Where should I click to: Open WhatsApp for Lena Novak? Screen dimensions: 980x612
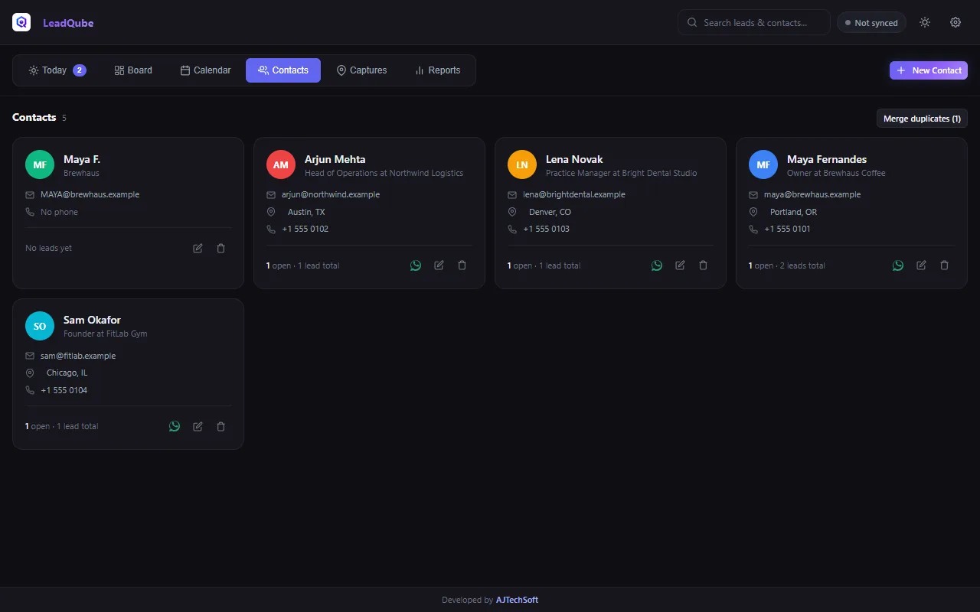coord(657,265)
